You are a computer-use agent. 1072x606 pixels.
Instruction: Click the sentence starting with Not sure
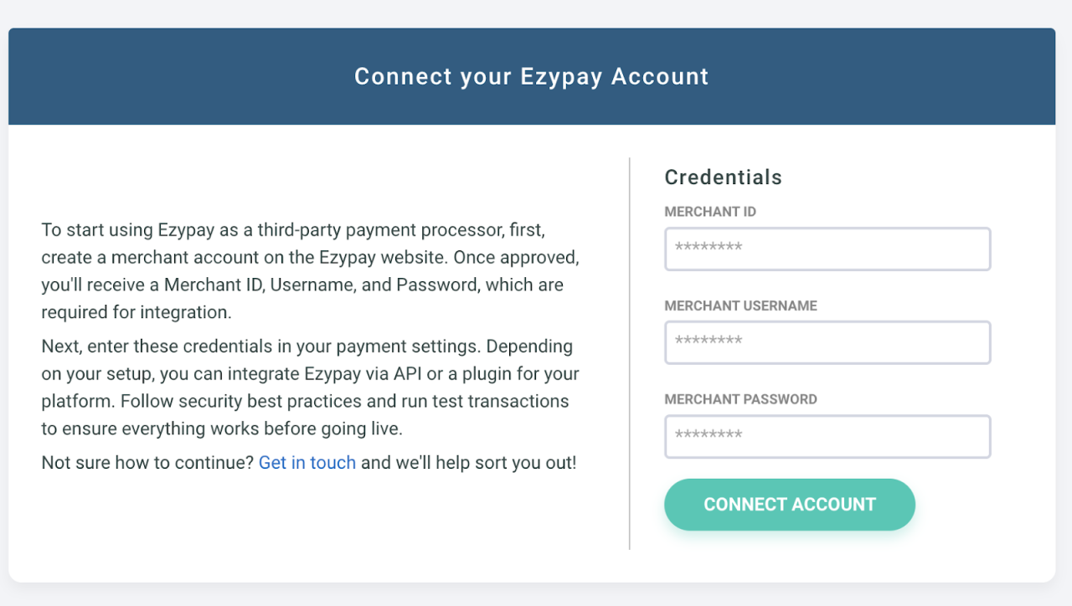pyautogui.click(x=151, y=462)
